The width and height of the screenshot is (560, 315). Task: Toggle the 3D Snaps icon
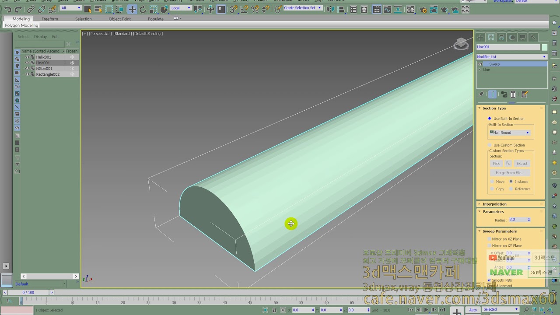pos(234,9)
